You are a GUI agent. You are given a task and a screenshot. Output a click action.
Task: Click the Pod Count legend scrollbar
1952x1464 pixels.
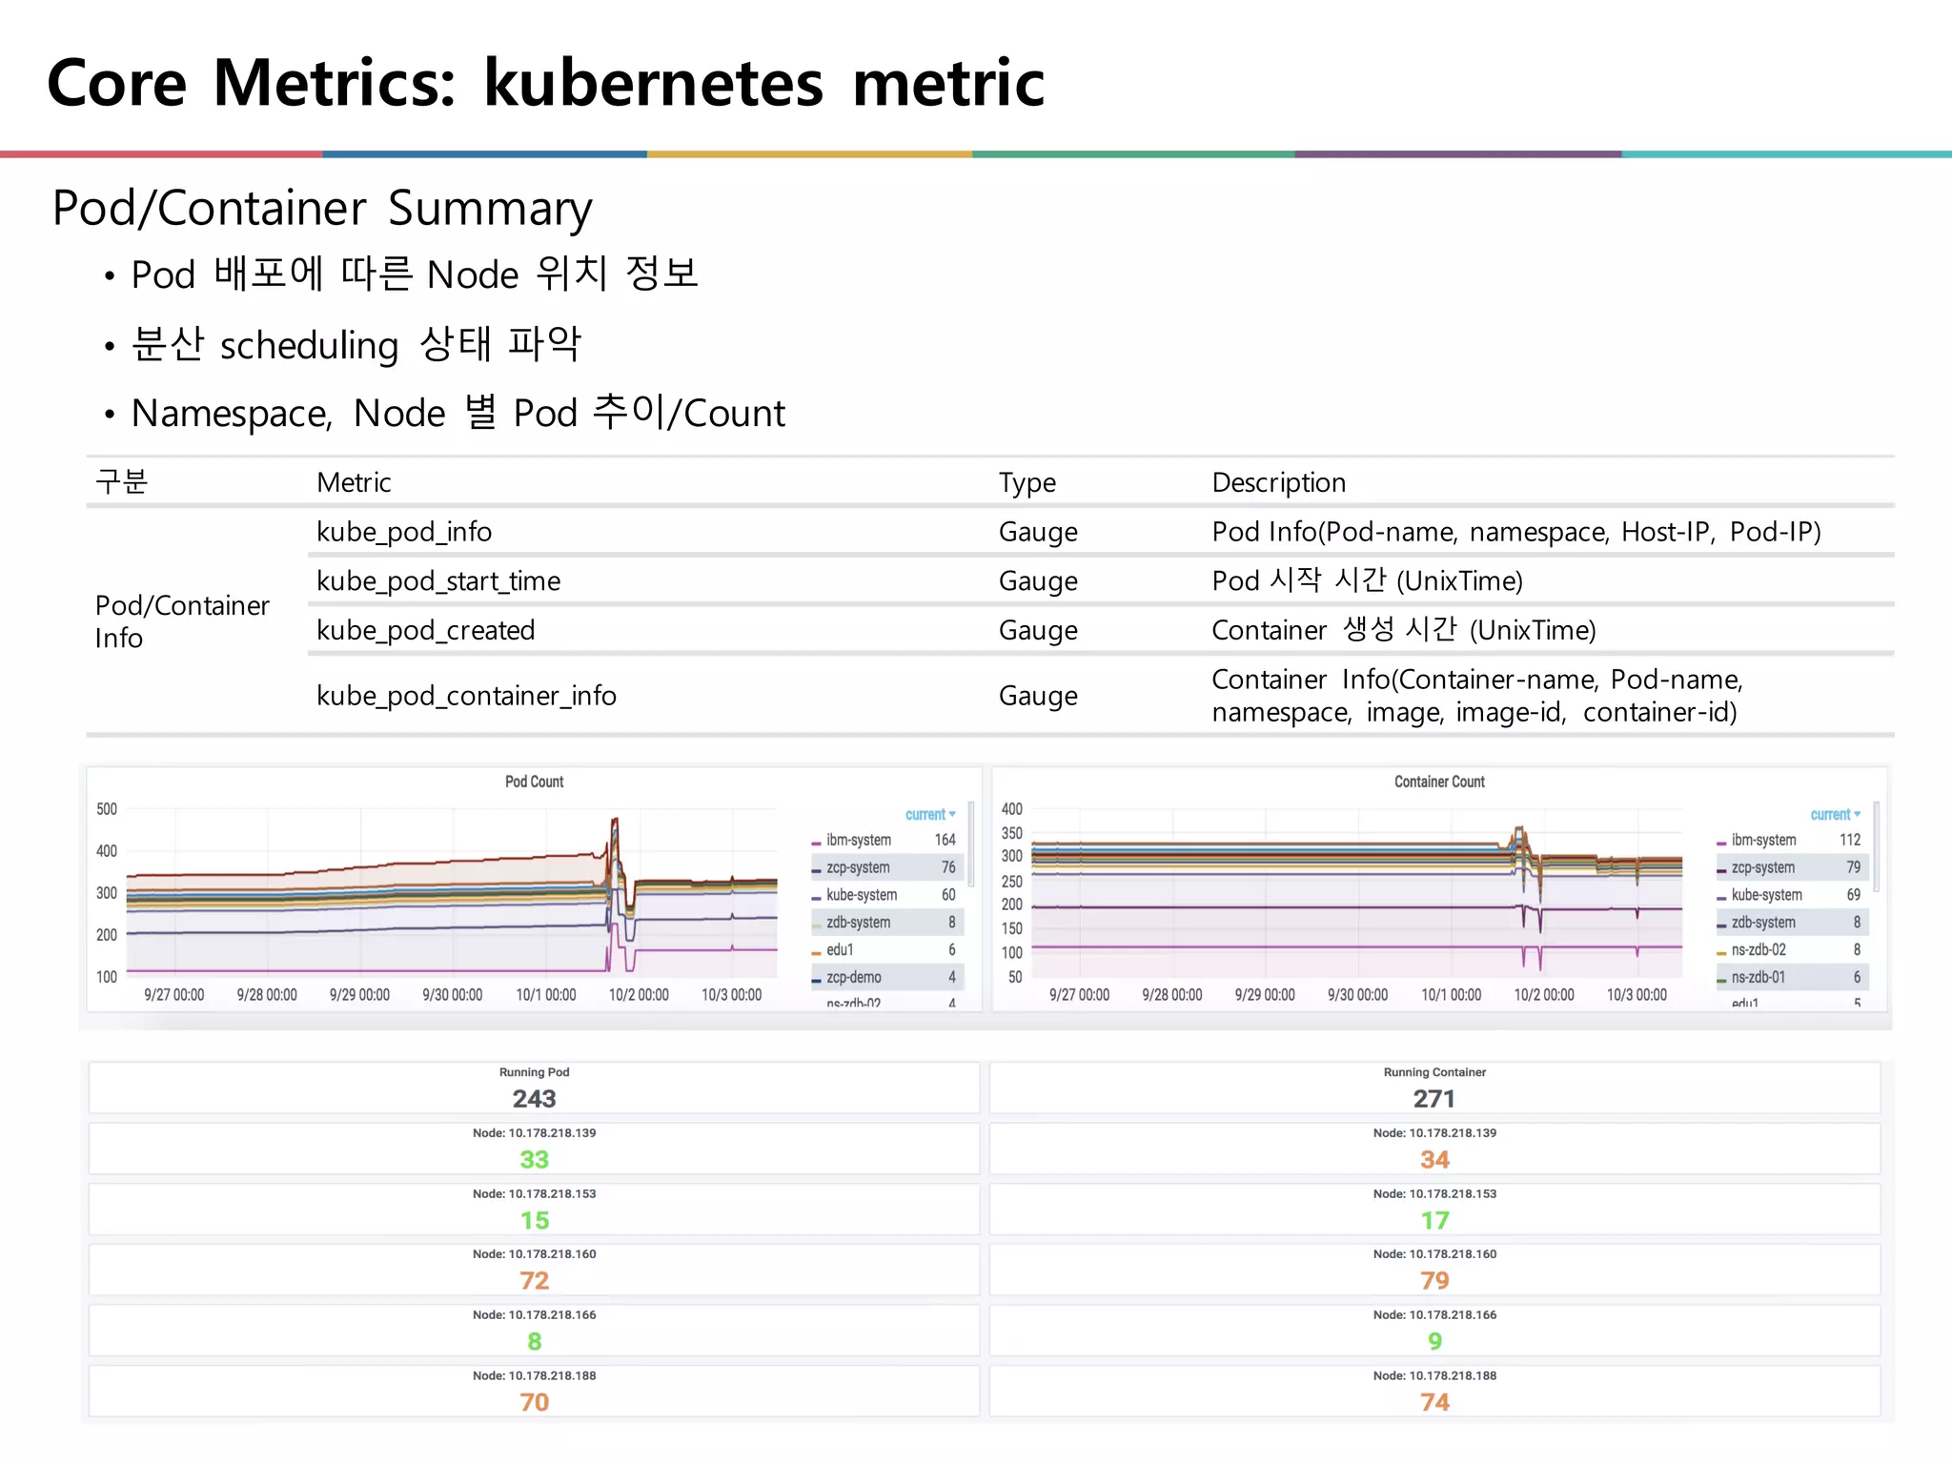970,844
